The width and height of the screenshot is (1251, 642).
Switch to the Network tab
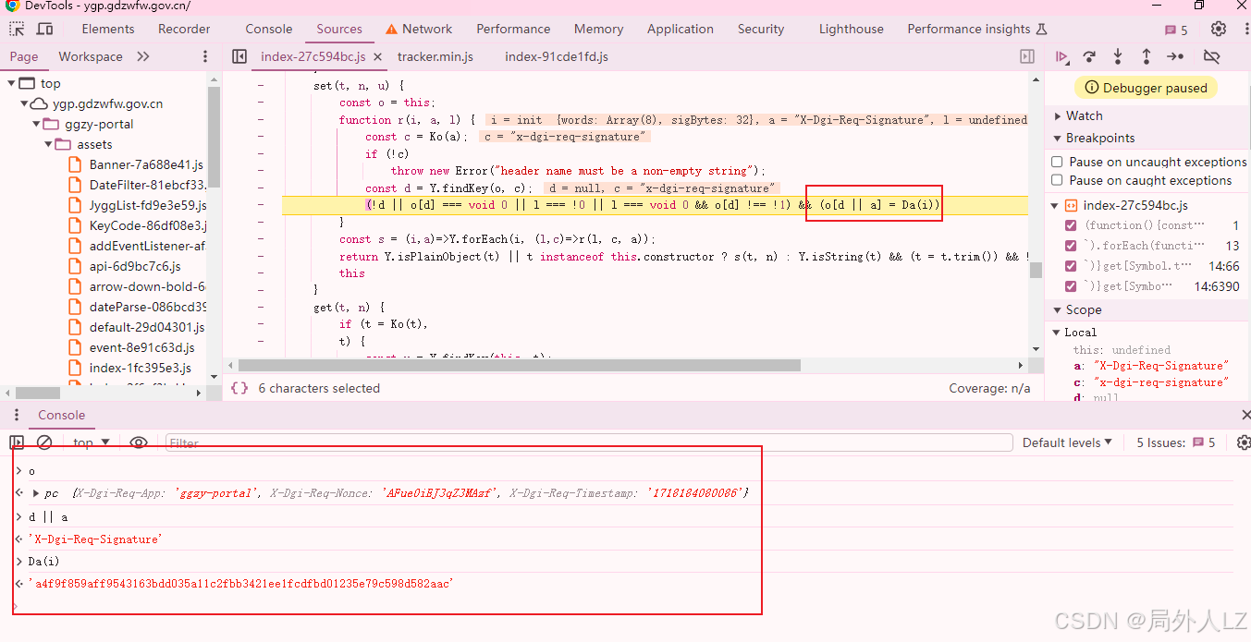point(419,29)
